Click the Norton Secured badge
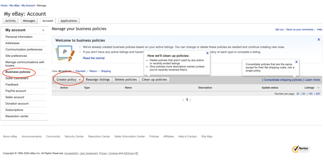324x160 pixels. tap(301, 149)
